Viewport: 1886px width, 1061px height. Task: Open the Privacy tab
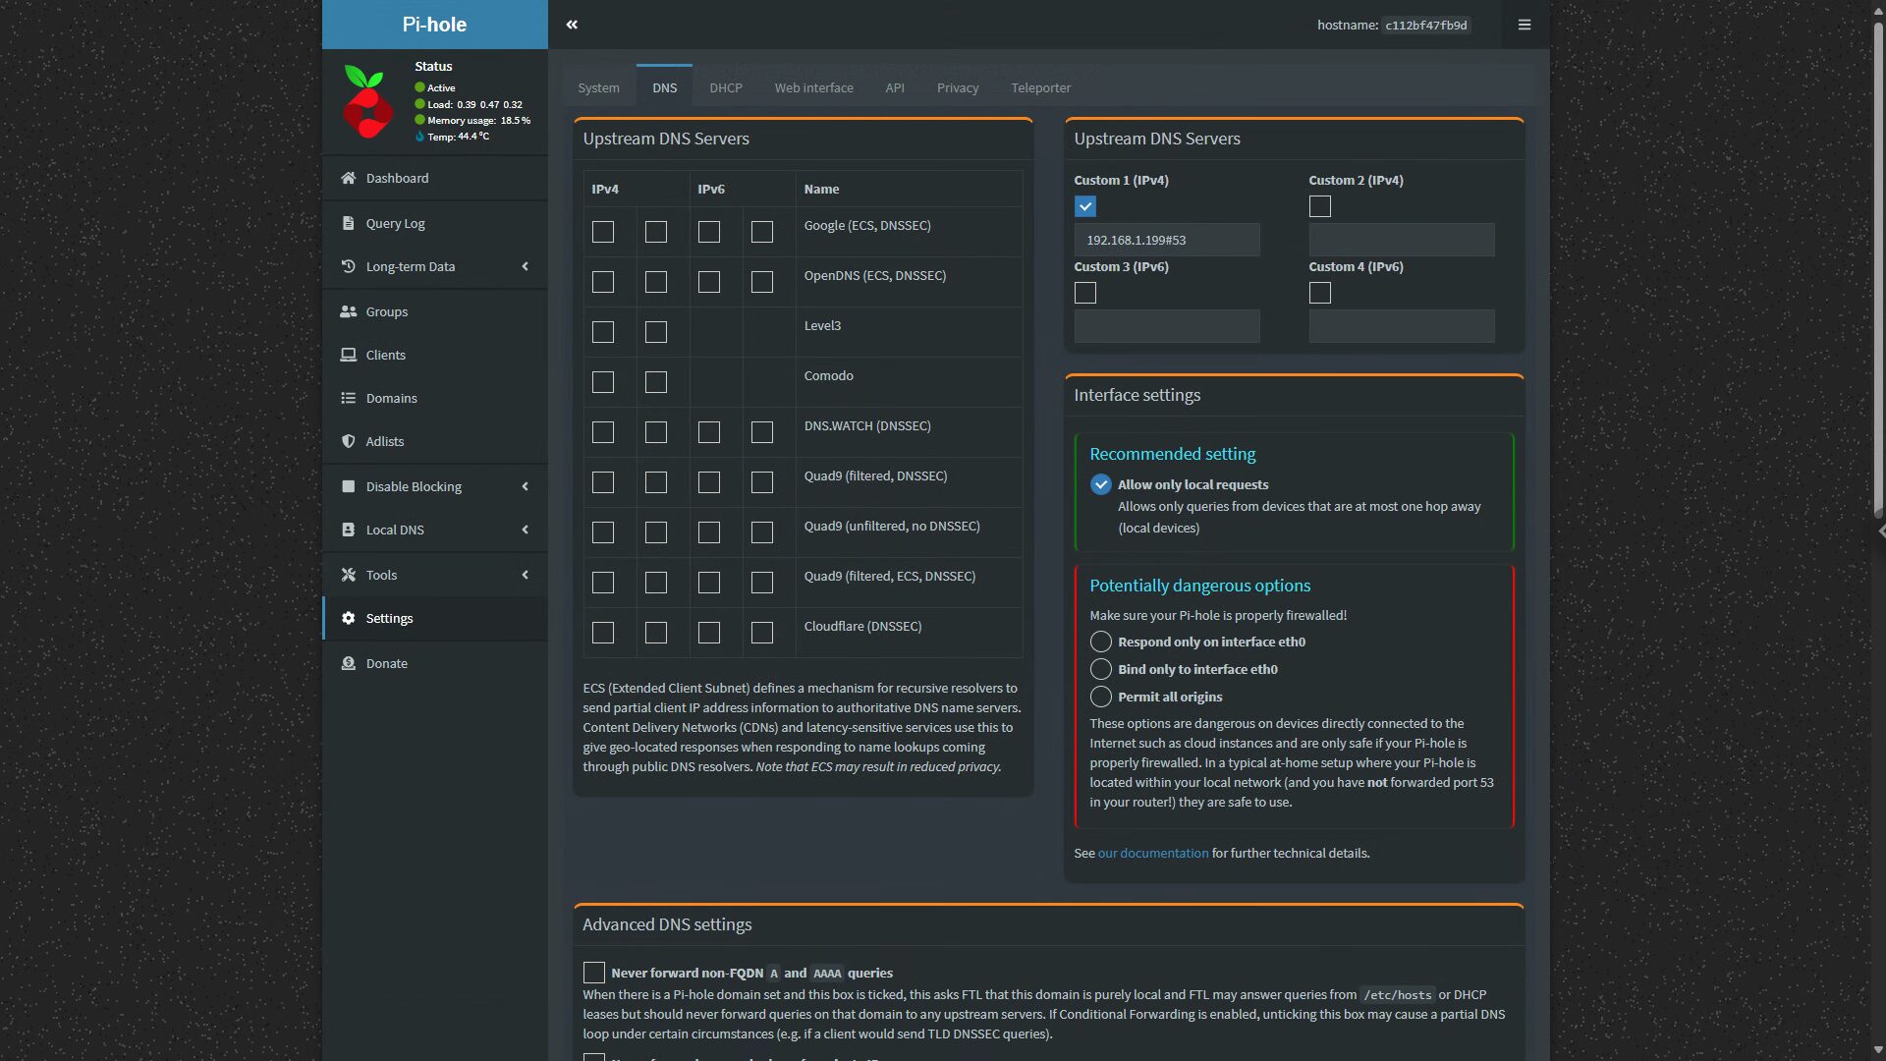coord(958,87)
